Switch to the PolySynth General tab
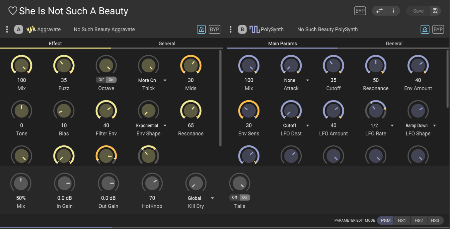Image resolution: width=450 pixels, height=229 pixels. pos(394,44)
